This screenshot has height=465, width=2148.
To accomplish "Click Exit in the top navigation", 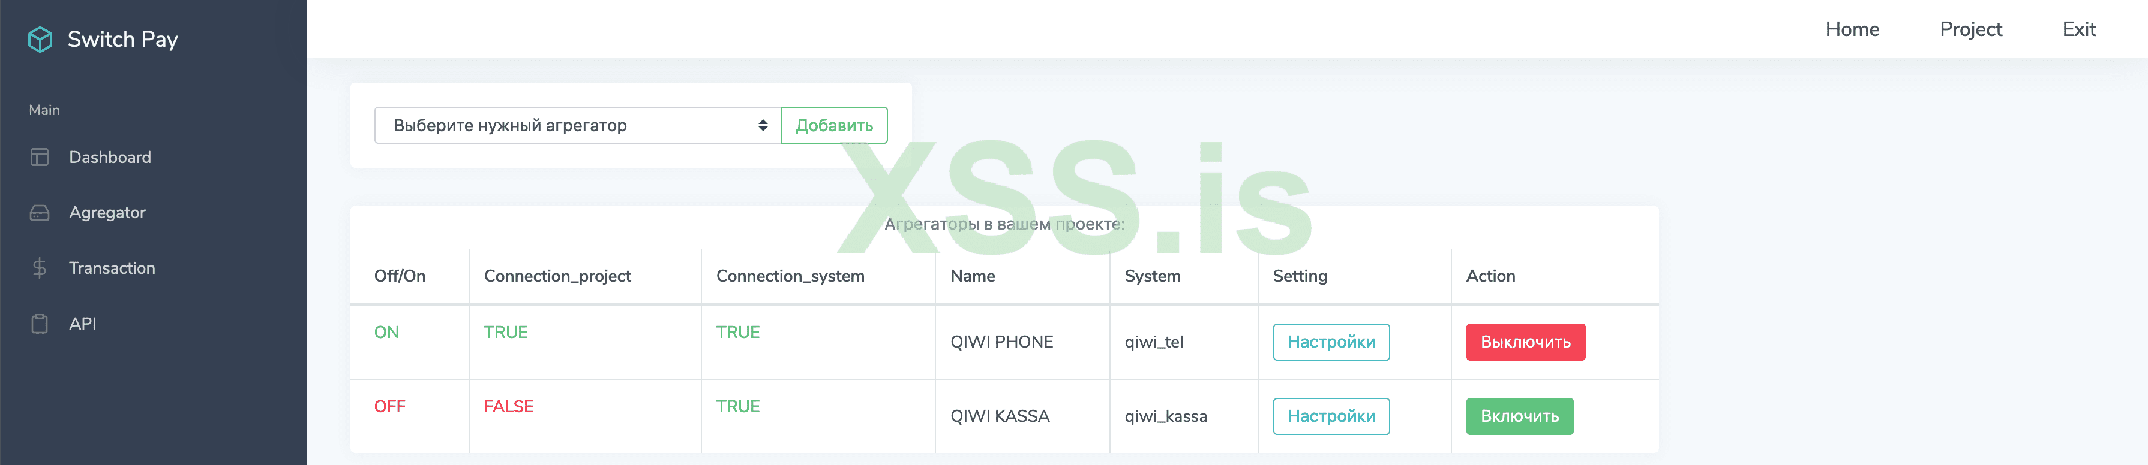I will (2079, 29).
